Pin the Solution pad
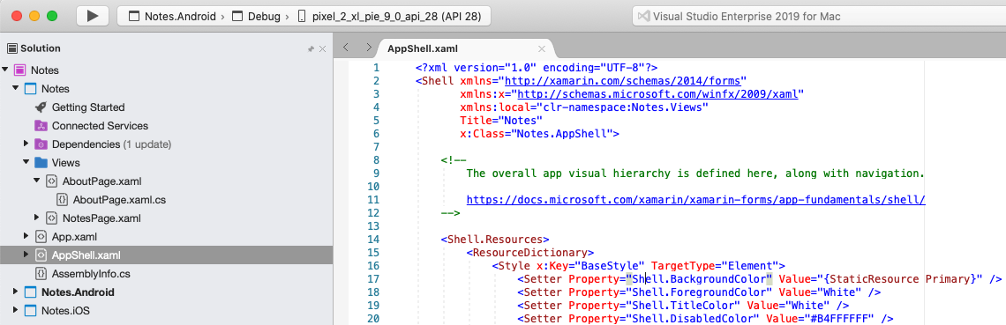Screen dimensions: 1006x325 pos(312,48)
